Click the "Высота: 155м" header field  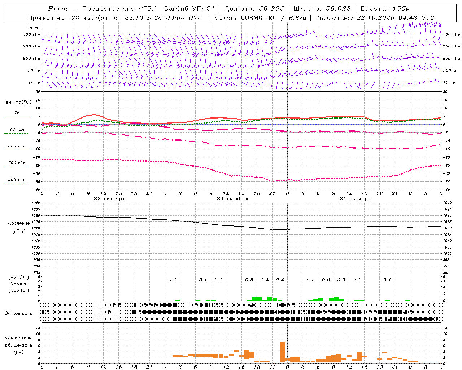(385, 9)
